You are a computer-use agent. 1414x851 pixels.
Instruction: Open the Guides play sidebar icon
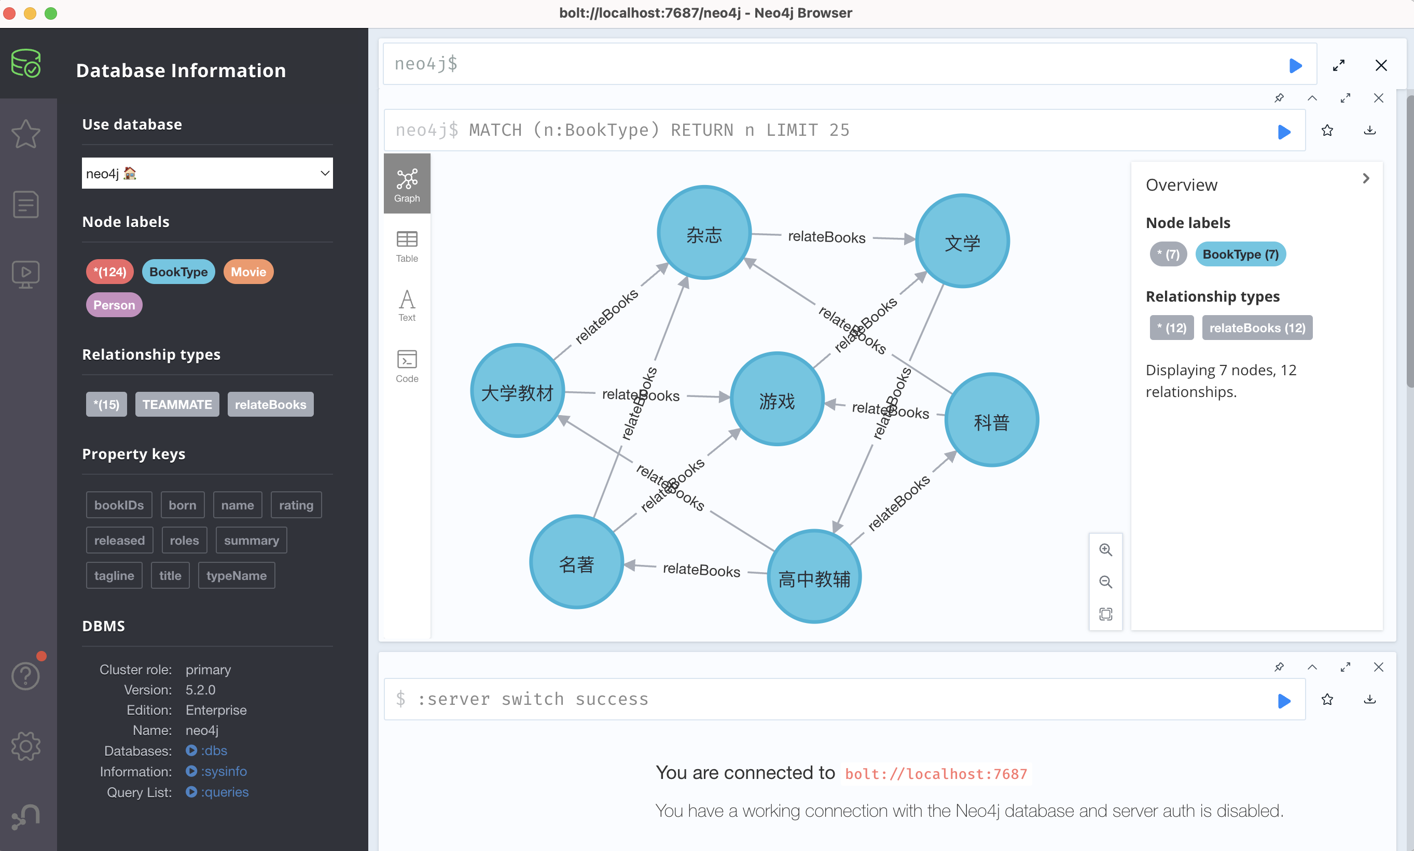(x=26, y=275)
